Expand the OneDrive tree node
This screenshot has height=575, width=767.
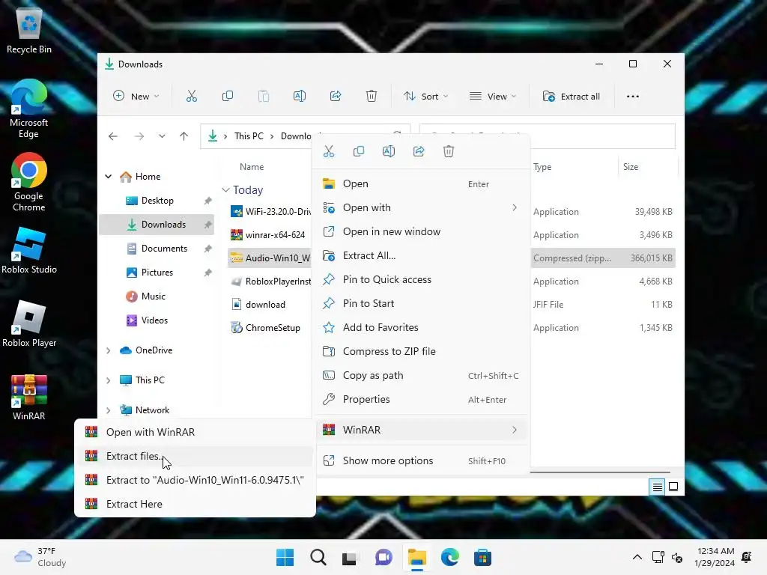[109, 350]
